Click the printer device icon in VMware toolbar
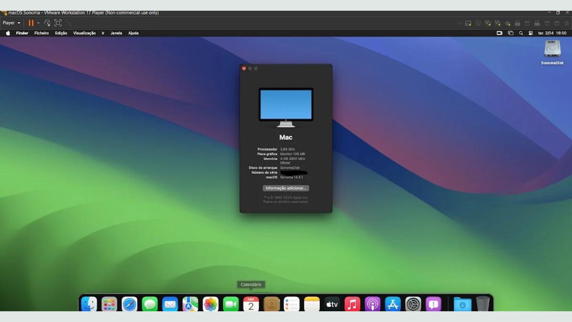572x322 pixels. click(517, 23)
